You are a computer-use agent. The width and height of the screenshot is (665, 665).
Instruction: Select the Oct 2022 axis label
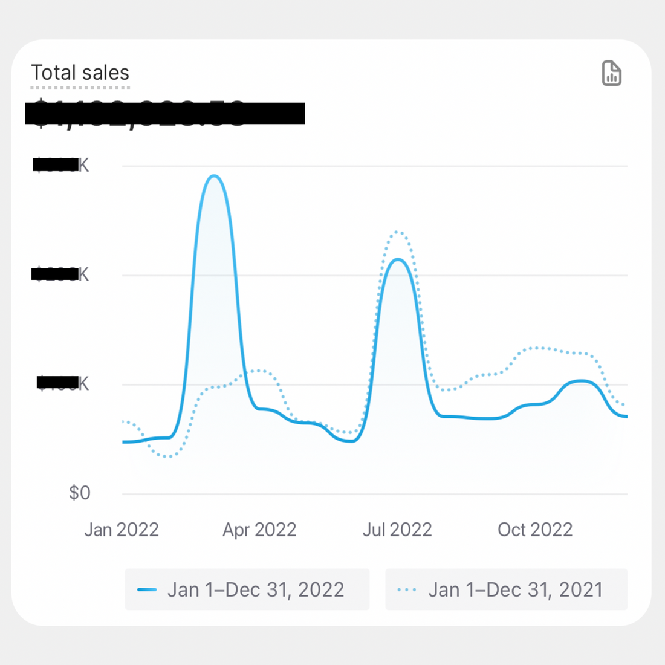tap(535, 530)
